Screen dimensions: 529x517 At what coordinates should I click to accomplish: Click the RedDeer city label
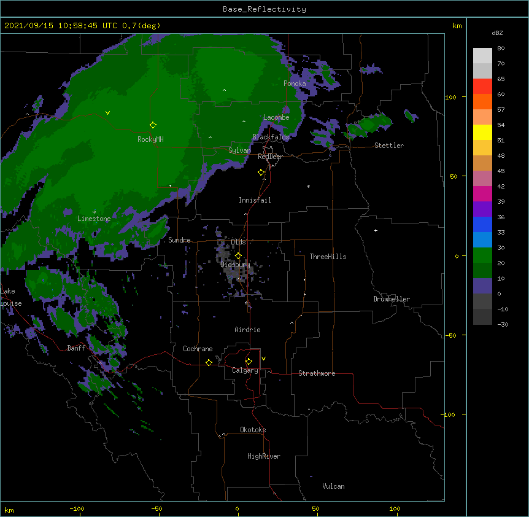(270, 157)
